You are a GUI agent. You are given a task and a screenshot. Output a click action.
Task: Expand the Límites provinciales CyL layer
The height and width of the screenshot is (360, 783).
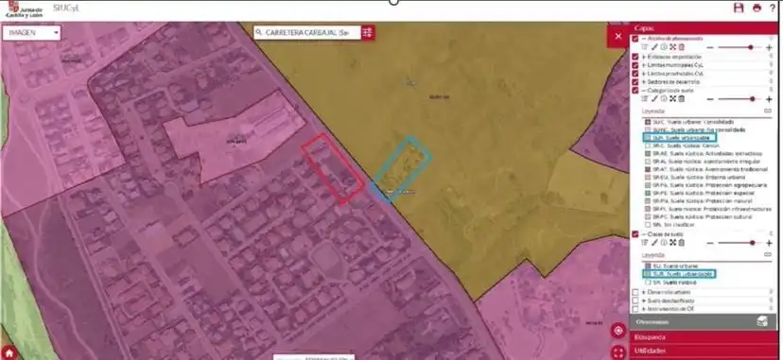click(x=644, y=74)
